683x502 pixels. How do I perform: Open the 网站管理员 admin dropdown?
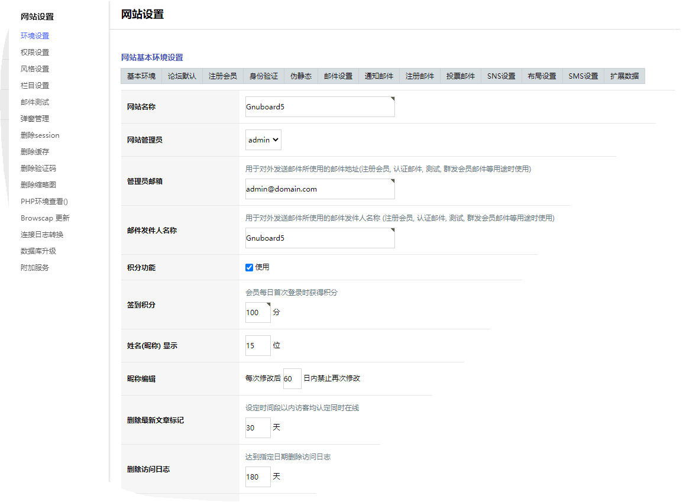pos(264,140)
